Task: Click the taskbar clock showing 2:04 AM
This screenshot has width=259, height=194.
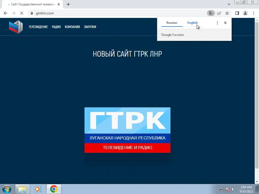Action: (246, 189)
